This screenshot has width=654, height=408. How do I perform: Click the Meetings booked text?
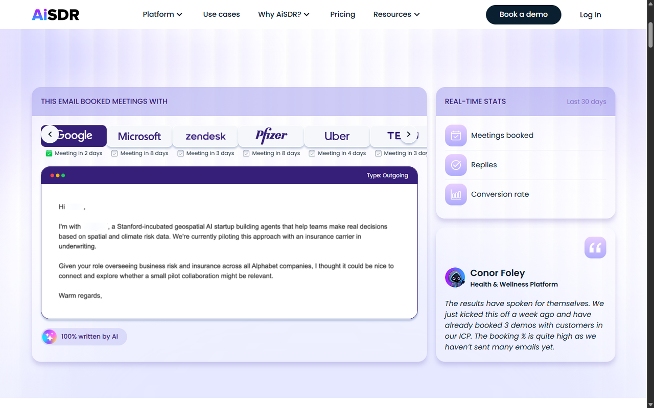[x=502, y=135]
